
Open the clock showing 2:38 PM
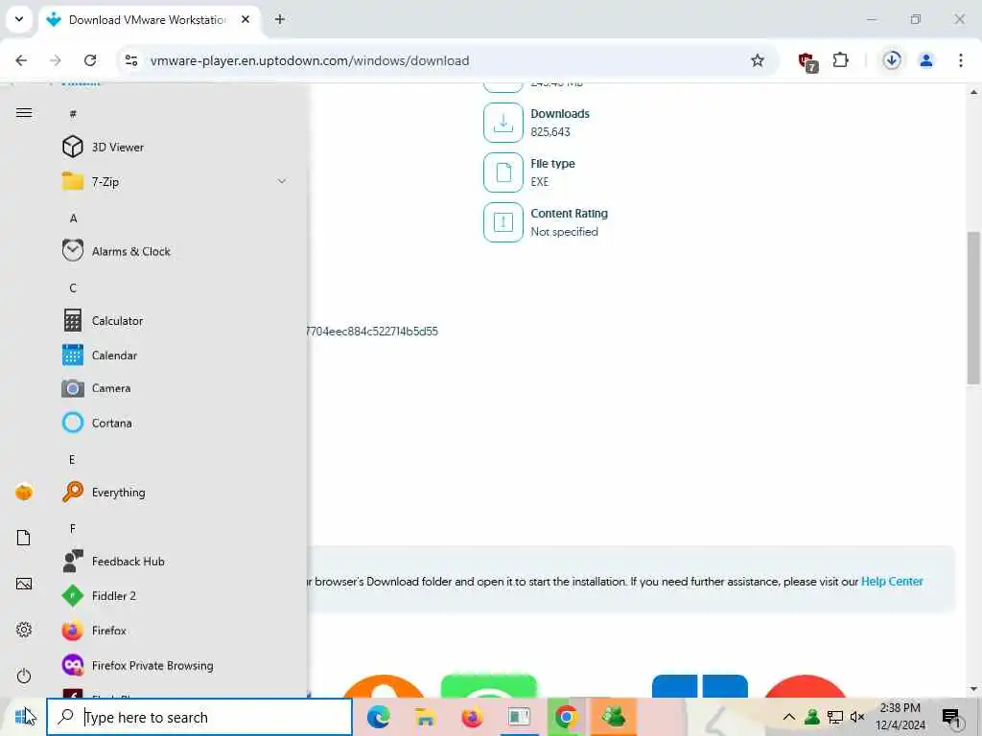point(900,717)
